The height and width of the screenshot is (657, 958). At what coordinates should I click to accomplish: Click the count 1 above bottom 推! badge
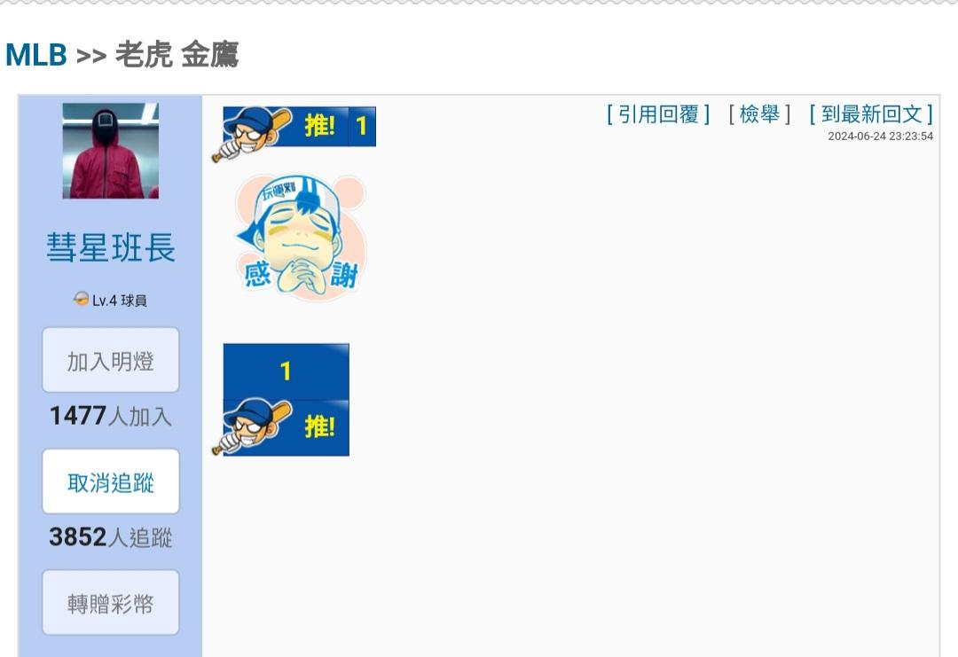(286, 372)
